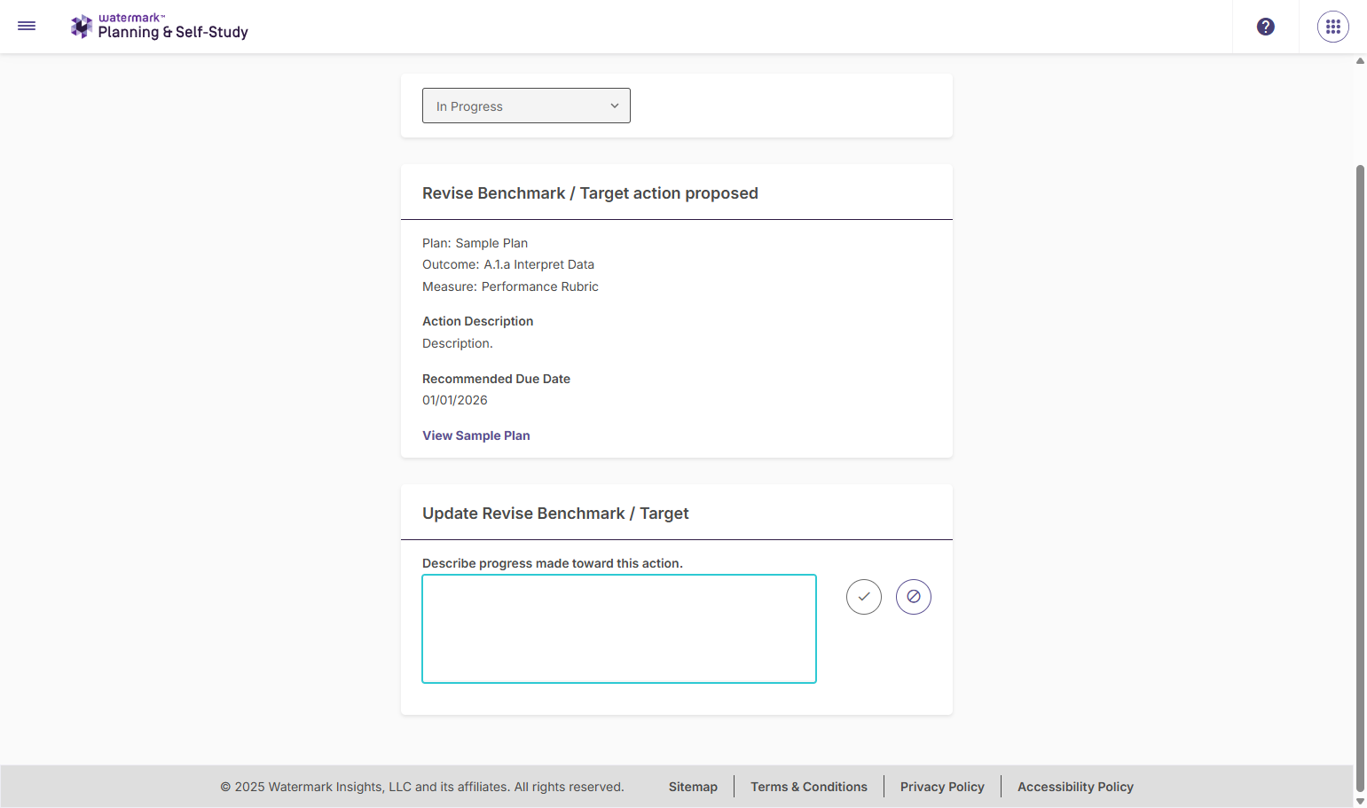Follow the View Sample Plan link

coord(476,435)
